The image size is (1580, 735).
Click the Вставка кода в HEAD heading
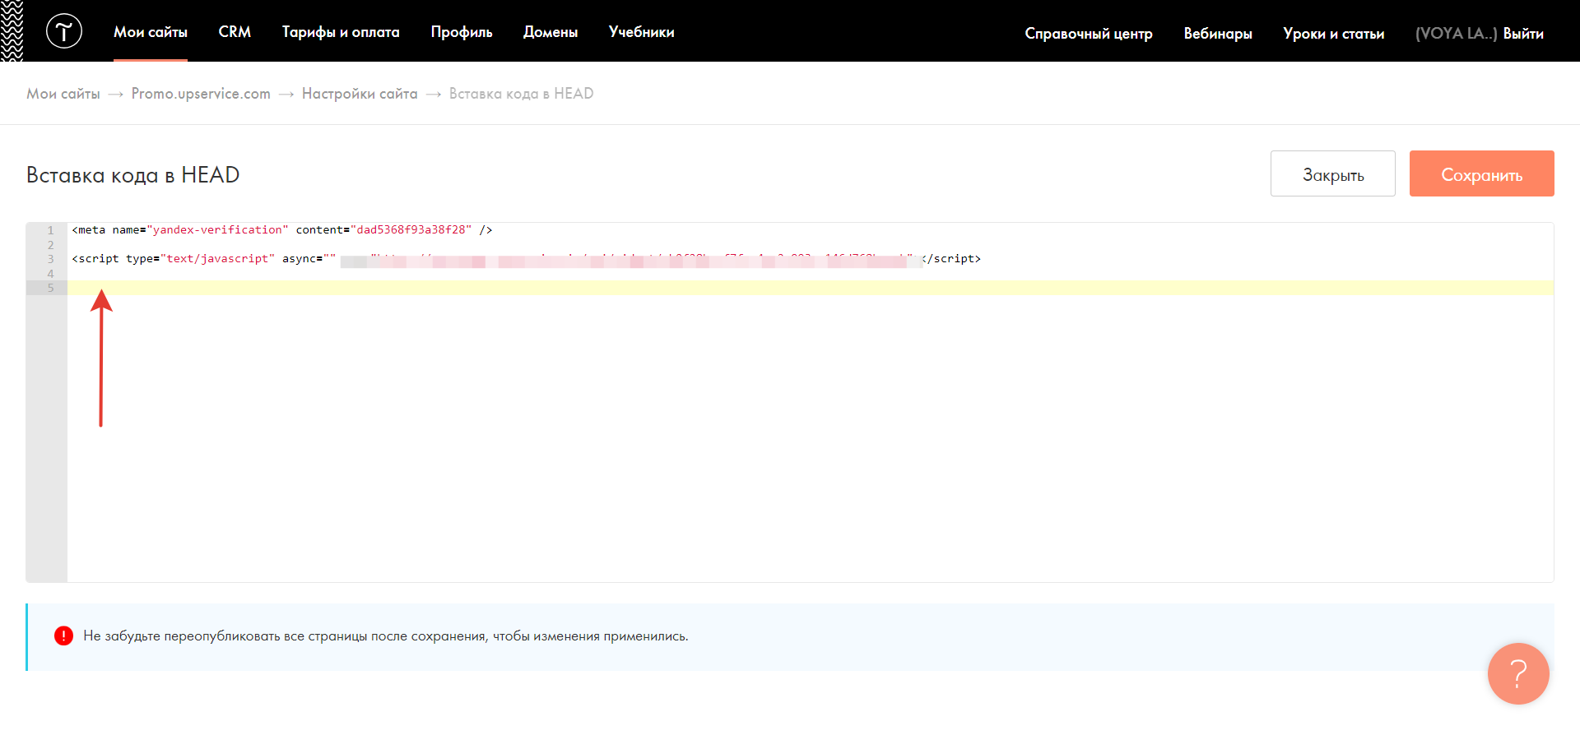coord(133,175)
